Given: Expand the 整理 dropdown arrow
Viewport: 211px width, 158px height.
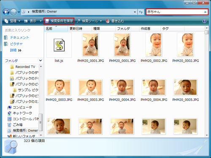Looking at the screenshot, I should tap(19, 21).
